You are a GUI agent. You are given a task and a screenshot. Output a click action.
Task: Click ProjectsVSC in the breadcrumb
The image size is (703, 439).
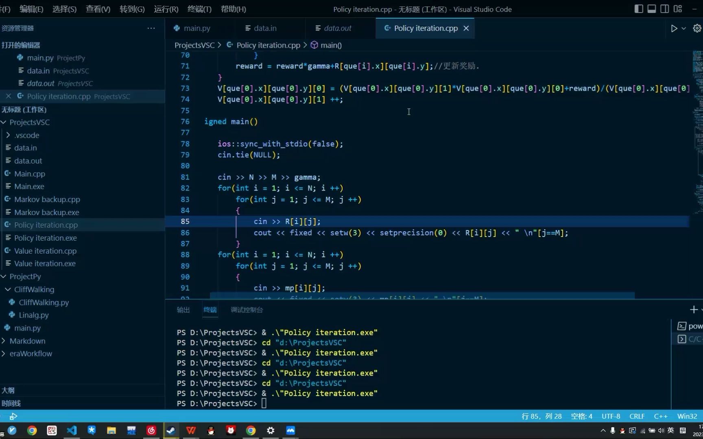[194, 45]
